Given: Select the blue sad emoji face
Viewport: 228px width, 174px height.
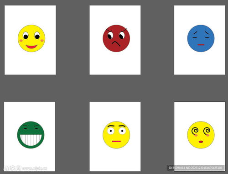Looking at the screenshot, I should tap(201, 38).
